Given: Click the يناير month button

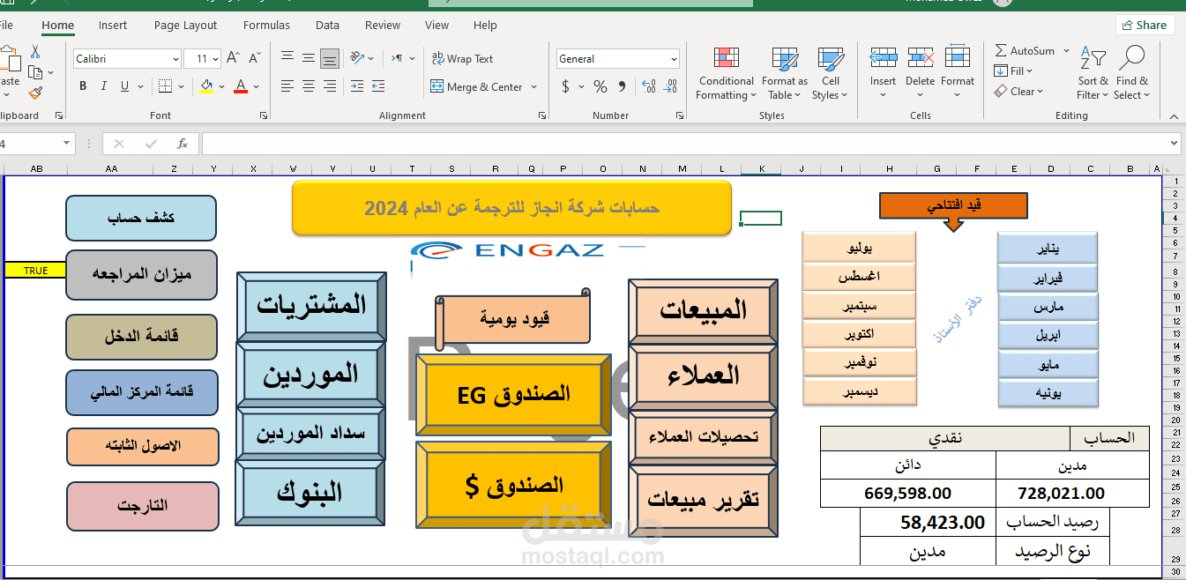Looking at the screenshot, I should tap(1048, 248).
